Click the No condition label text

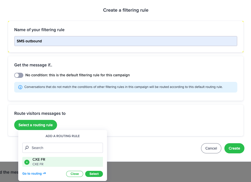click(x=78, y=75)
